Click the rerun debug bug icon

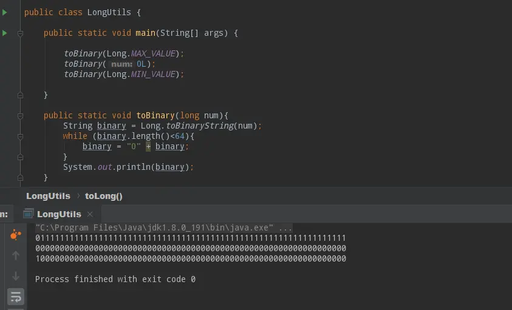tap(15, 235)
